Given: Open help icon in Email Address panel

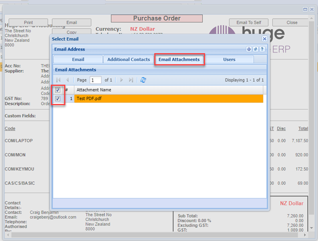Looking at the screenshot, I should click(x=262, y=49).
